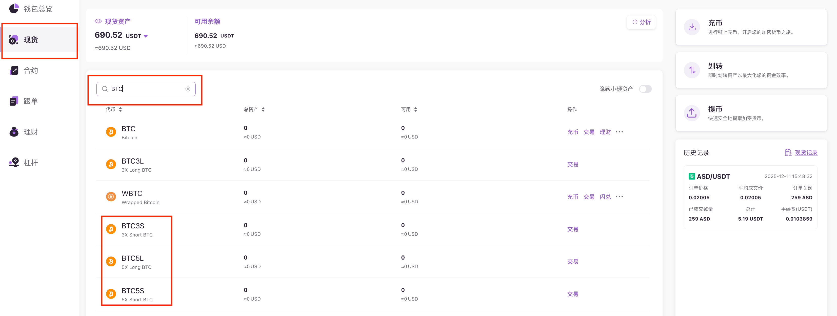837x316 pixels.
Task: Open the wallet overview (钱包总览) sidebar icon
Action: pyautogui.click(x=14, y=8)
